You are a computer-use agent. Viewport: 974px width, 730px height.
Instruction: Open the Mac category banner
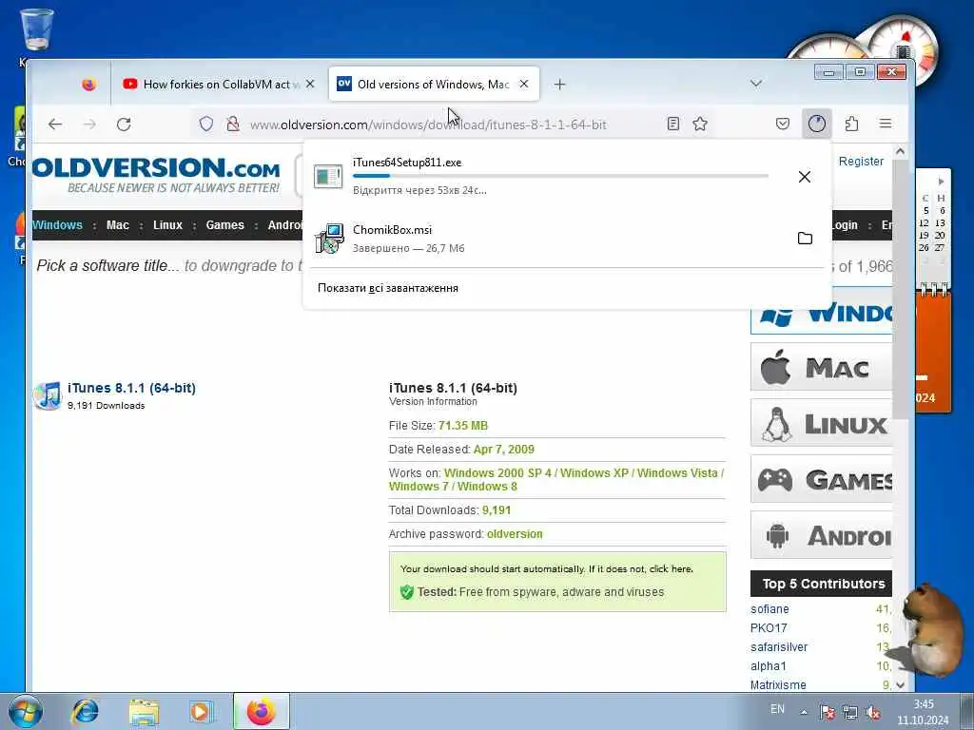pos(821,368)
